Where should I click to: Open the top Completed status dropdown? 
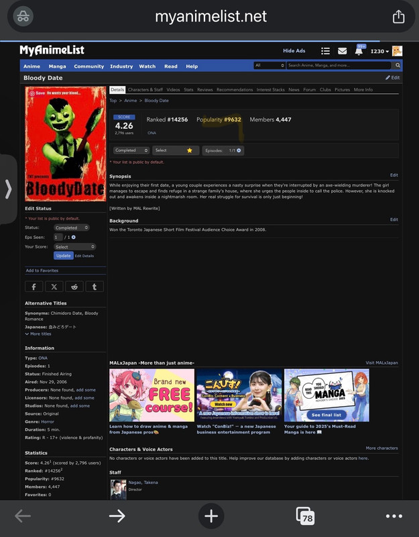131,150
